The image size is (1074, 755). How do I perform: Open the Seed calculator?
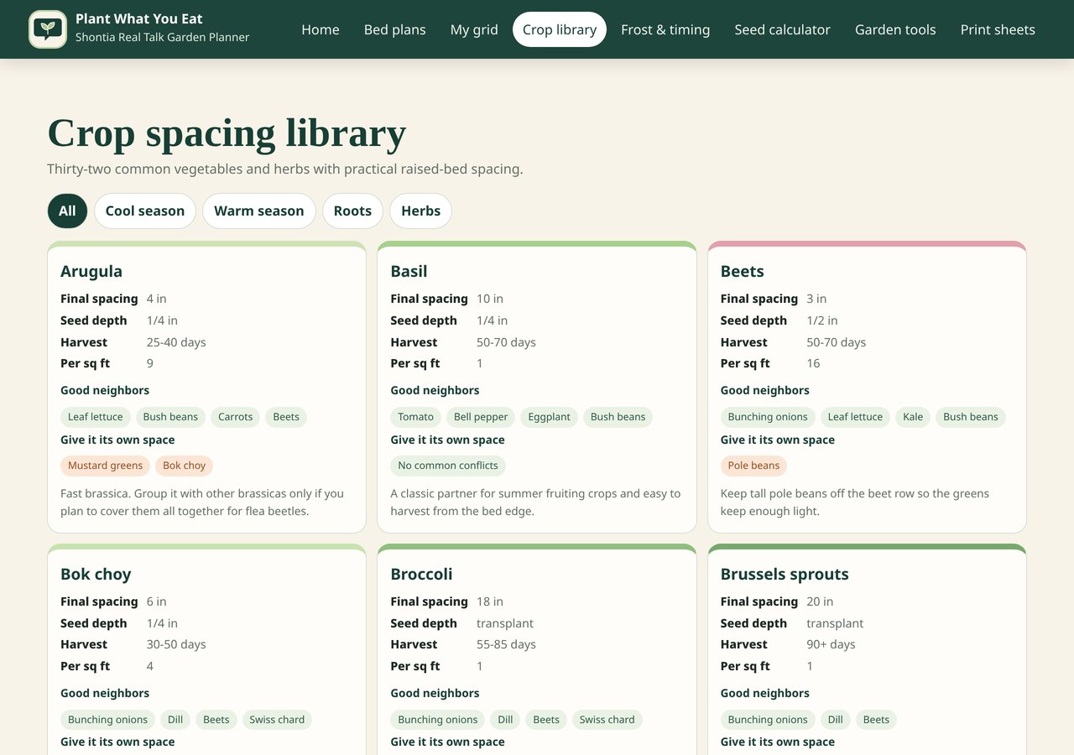(783, 29)
